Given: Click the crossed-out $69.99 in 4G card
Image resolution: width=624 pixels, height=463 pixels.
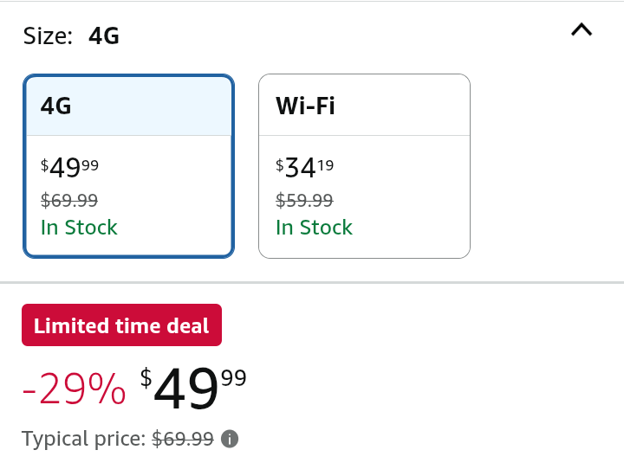Looking at the screenshot, I should coord(69,201).
